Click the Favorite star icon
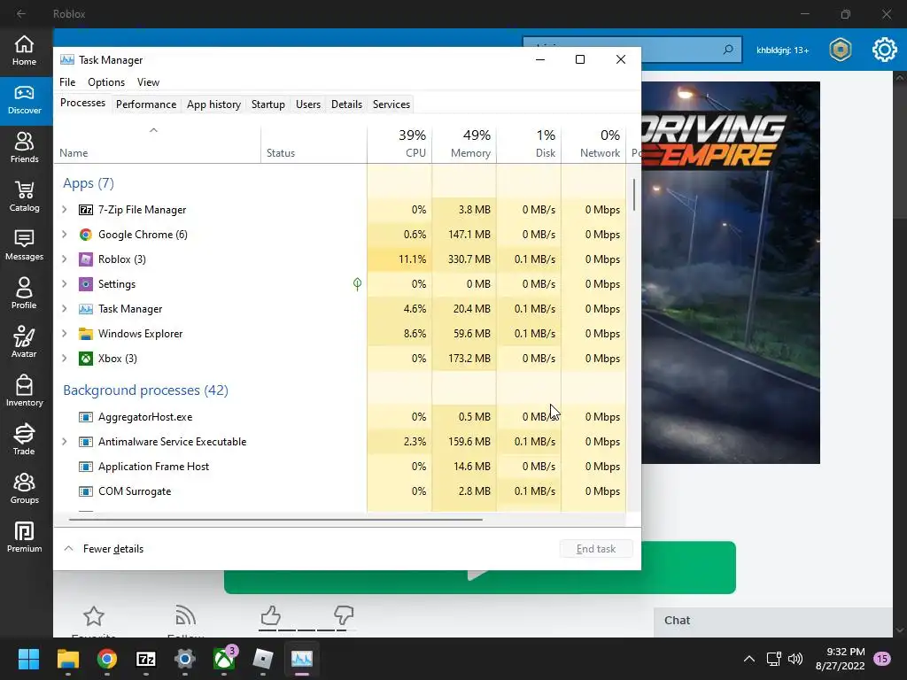 click(93, 616)
